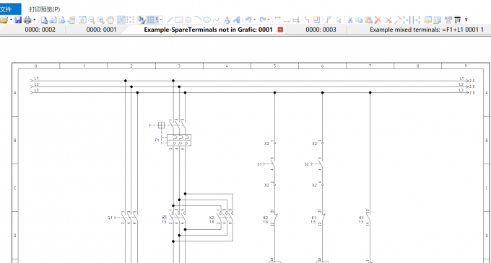The width and height of the screenshot is (491, 263).
Task: Print the current page via the printer icon
Action: click(x=27, y=20)
